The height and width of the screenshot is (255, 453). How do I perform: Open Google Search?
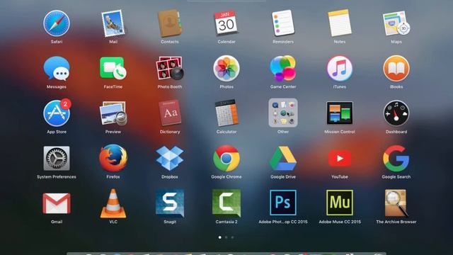(396, 158)
